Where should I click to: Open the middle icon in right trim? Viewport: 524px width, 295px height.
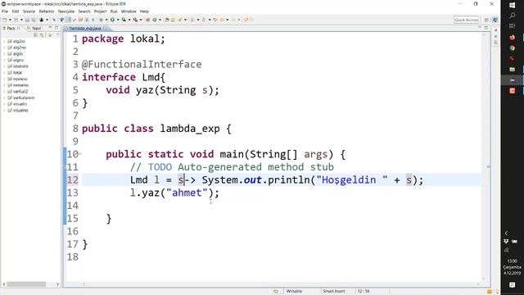tap(495, 36)
